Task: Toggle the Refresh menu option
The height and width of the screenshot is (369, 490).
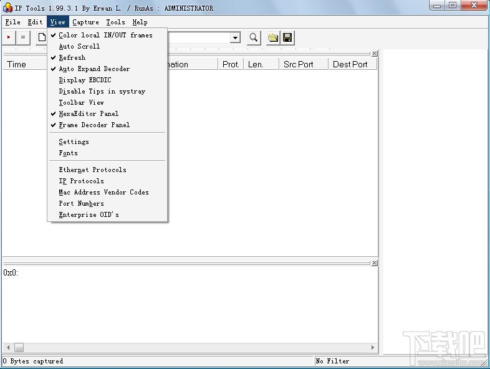Action: [x=107, y=57]
